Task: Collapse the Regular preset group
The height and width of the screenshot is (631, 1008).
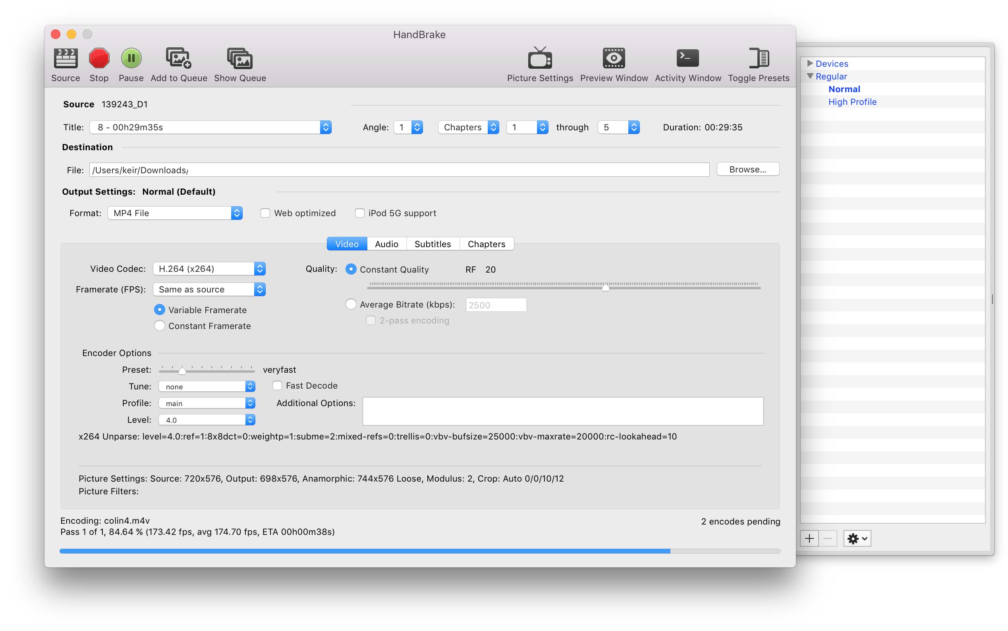Action: point(810,76)
